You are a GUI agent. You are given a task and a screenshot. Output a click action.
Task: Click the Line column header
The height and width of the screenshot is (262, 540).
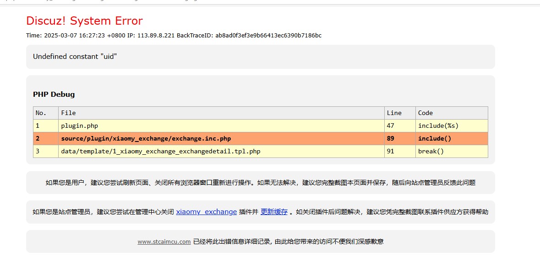click(400, 113)
